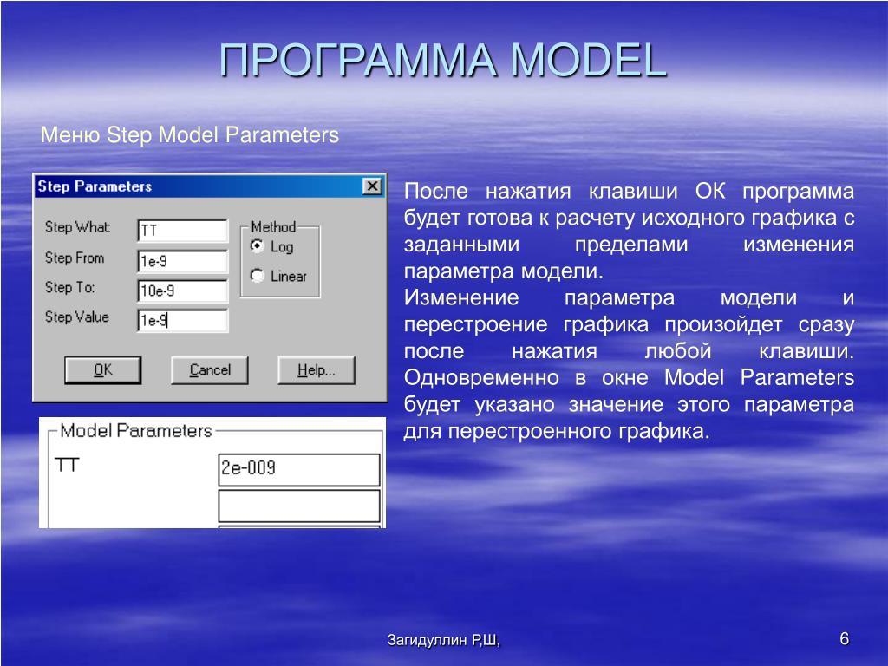Open the Help... button
888x666 pixels.
[x=316, y=370]
